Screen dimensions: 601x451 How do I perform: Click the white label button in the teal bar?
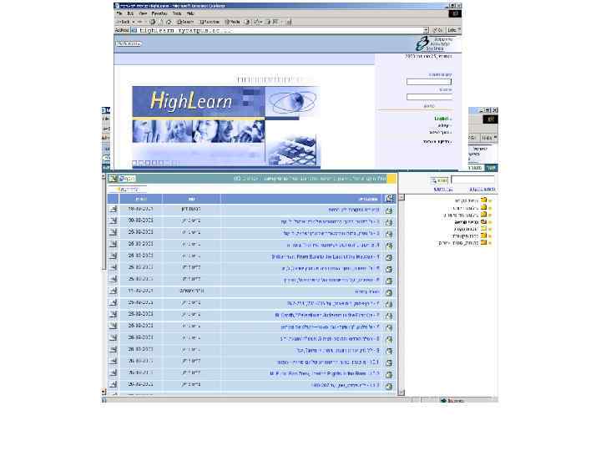pos(127,179)
